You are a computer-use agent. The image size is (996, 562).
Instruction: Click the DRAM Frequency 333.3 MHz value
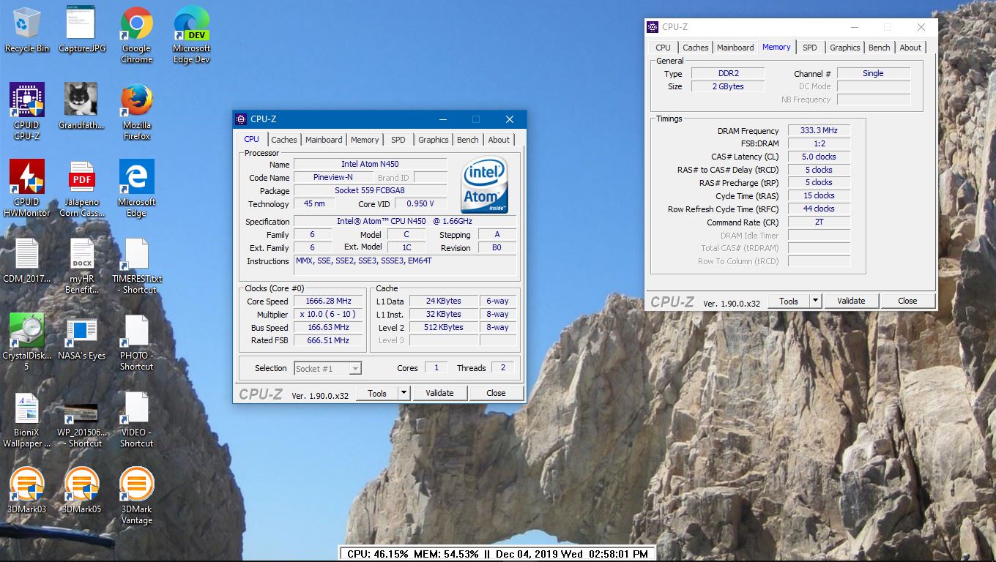click(x=819, y=130)
